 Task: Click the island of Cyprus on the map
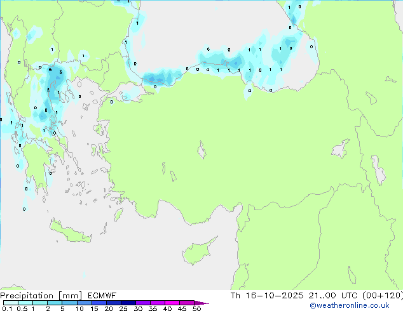pyautogui.click(x=198, y=252)
